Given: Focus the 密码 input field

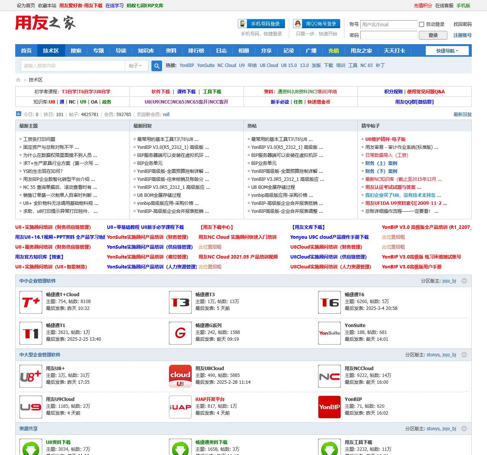Looking at the screenshot, I should coord(389,35).
